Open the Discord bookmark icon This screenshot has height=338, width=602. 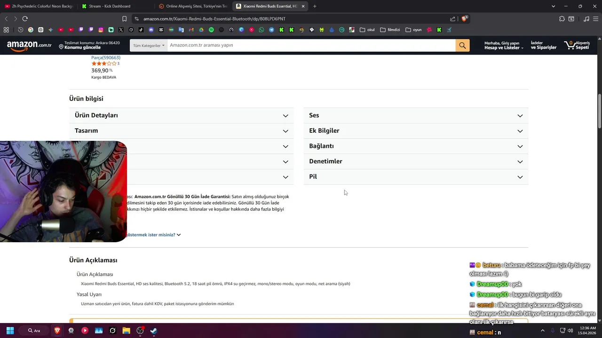click(x=151, y=30)
